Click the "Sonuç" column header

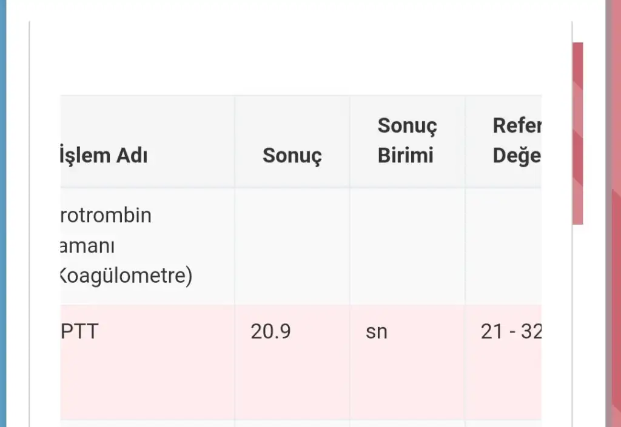click(x=292, y=156)
